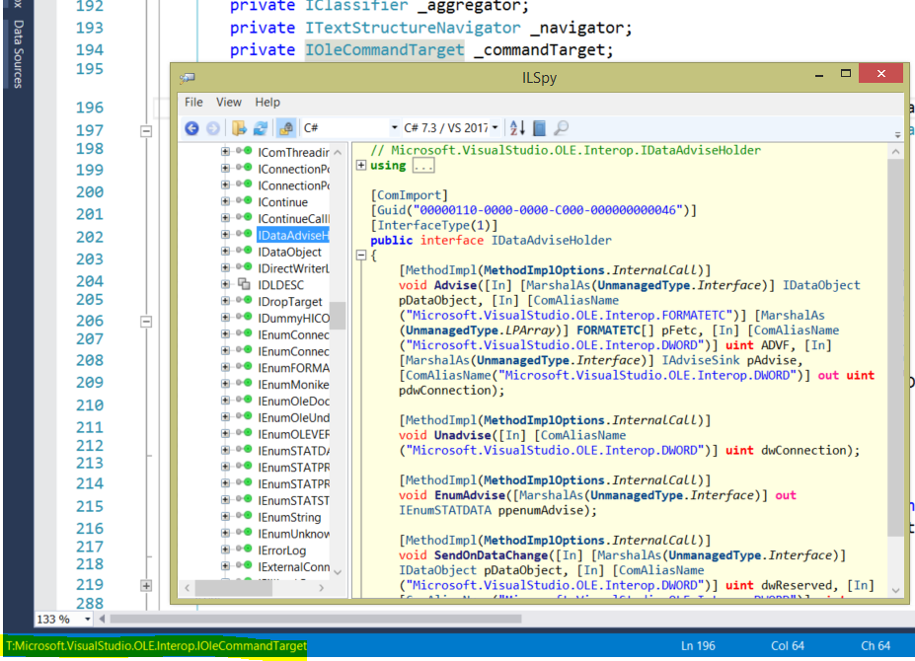Select IEnumString in the tree
The width and height of the screenshot is (915, 661).
pyautogui.click(x=289, y=518)
